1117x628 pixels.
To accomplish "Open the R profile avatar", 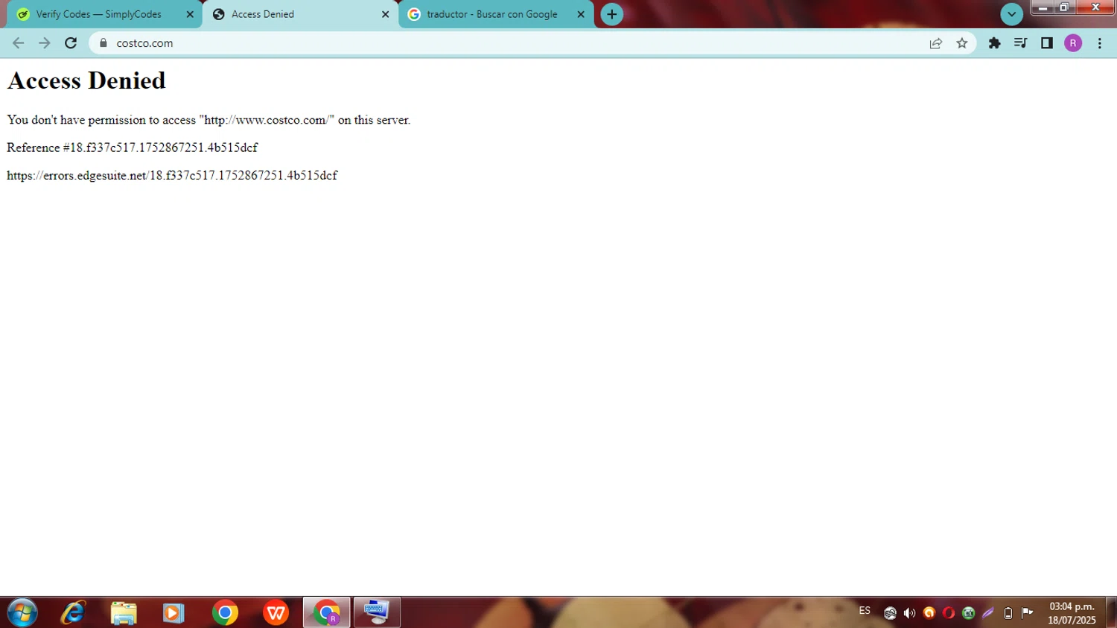I will [x=1073, y=43].
